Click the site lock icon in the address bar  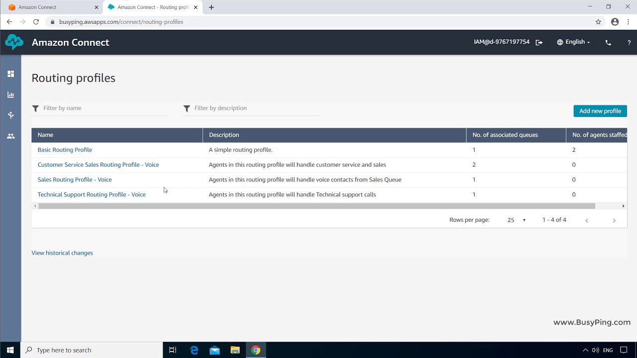pyautogui.click(x=52, y=22)
